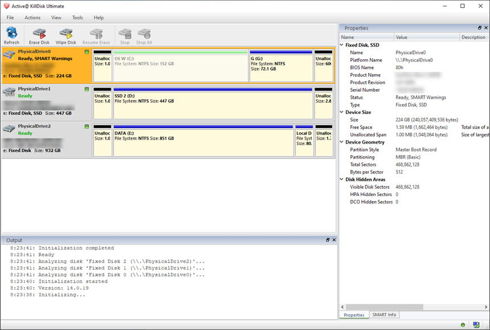The width and height of the screenshot is (490, 330).
Task: Select the Serial Number property row
Action: 414,90
